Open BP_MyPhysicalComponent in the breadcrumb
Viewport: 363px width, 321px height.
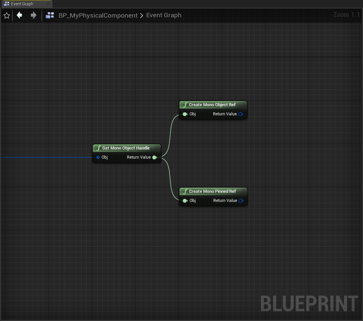pyautogui.click(x=98, y=15)
